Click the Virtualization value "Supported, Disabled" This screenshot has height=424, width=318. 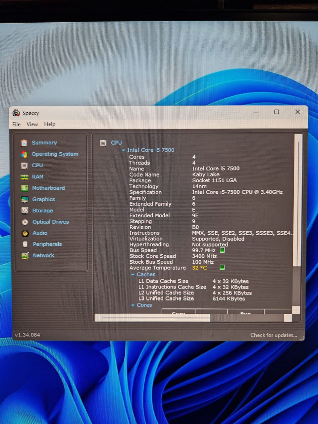click(218, 239)
